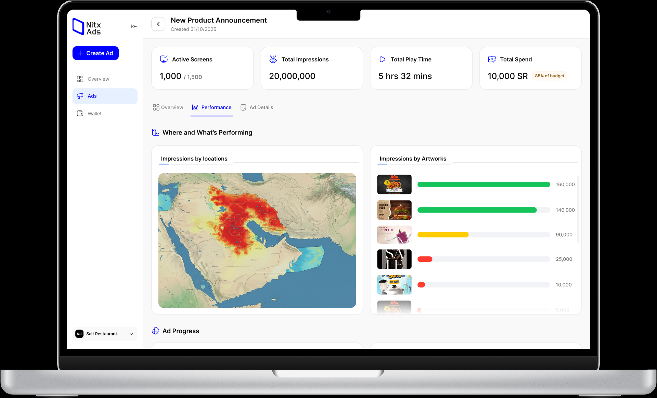Image resolution: width=657 pixels, height=398 pixels.
Task: Click the Ad Progress heading
Action: pyautogui.click(x=181, y=331)
